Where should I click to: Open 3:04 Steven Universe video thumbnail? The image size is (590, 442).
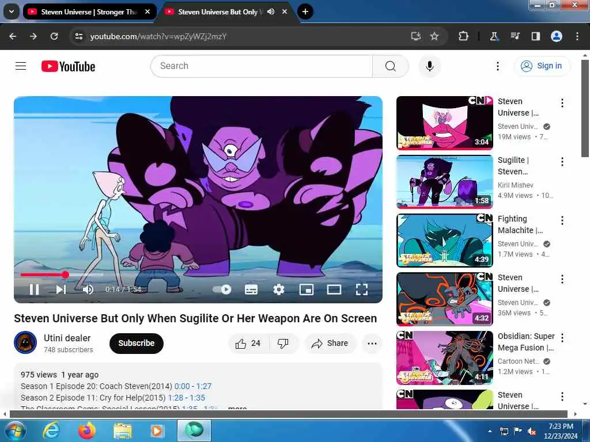[x=445, y=123]
